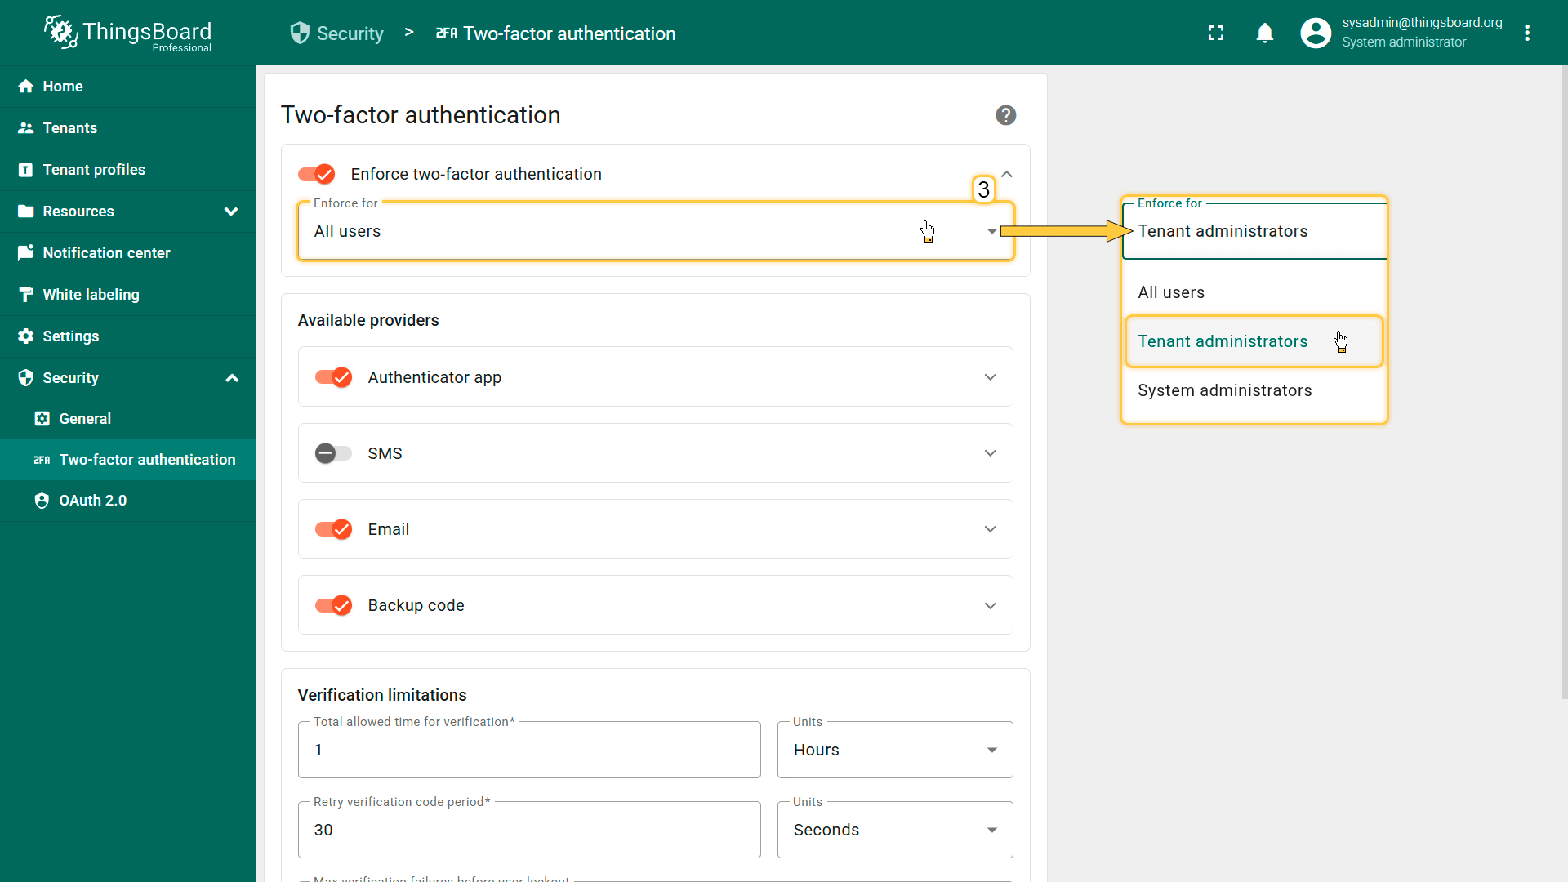The width and height of the screenshot is (1568, 882).
Task: Click the user account avatar icon
Action: click(1315, 33)
